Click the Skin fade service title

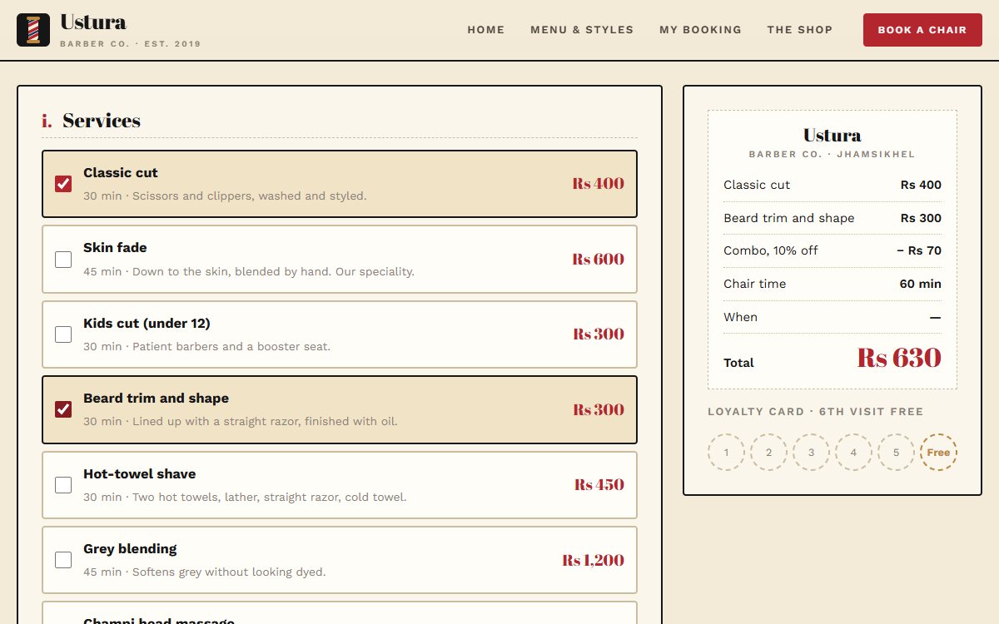115,248
